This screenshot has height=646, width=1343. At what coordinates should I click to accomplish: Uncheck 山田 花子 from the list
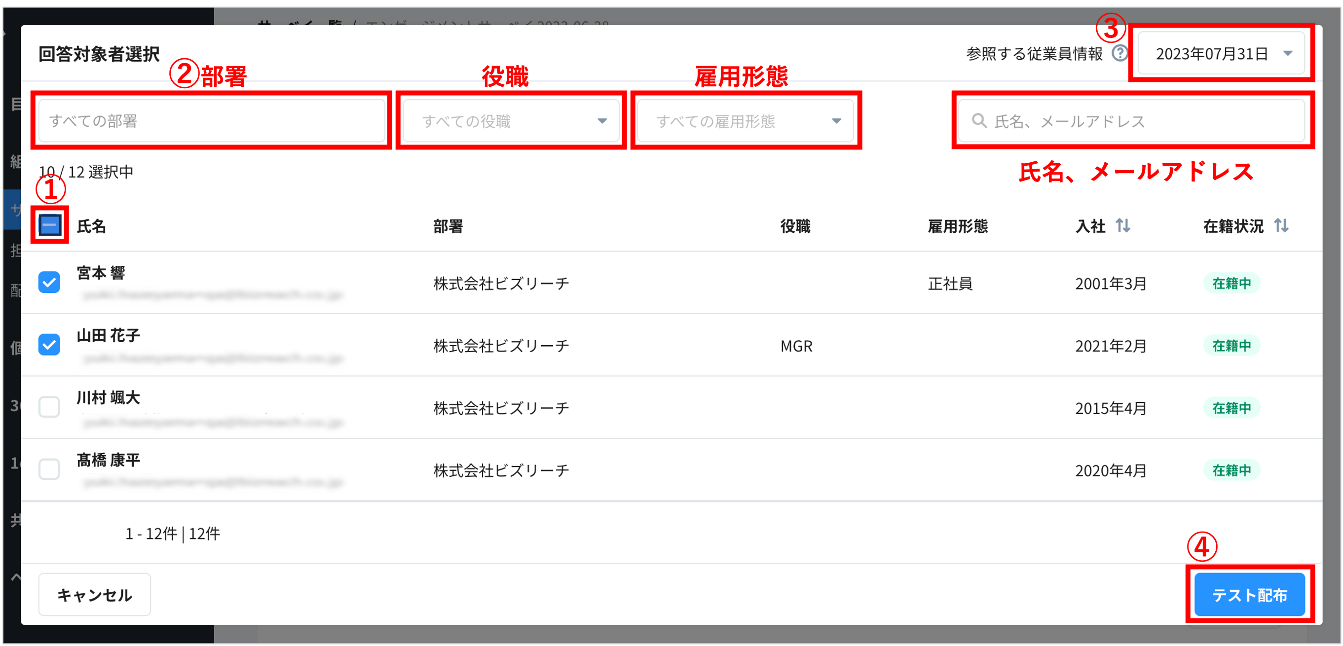(49, 344)
